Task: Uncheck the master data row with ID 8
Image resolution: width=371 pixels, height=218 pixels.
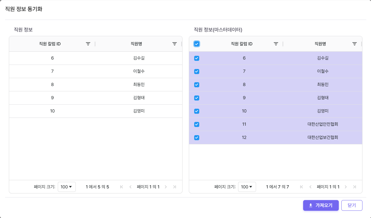Action: (x=197, y=85)
